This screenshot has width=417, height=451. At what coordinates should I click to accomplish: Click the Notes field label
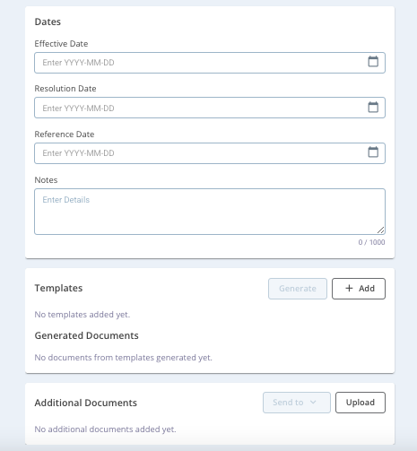46,180
